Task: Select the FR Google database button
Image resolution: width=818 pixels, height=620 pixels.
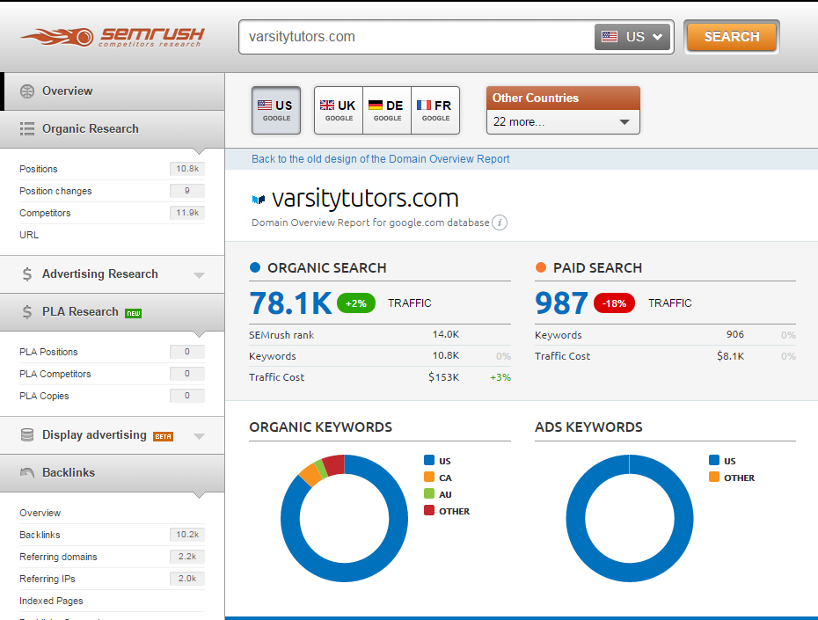Action: [435, 111]
